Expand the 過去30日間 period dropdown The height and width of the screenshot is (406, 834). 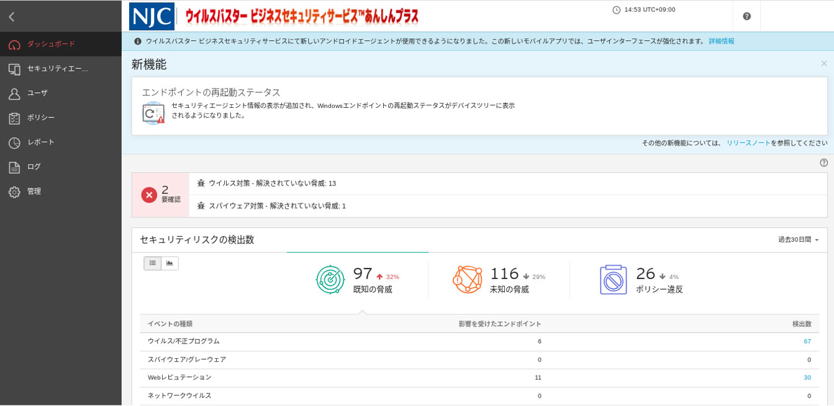click(x=798, y=240)
